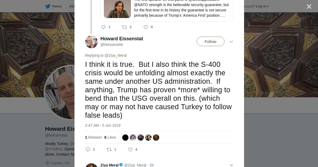Click the first black liker avatar

tap(125, 138)
